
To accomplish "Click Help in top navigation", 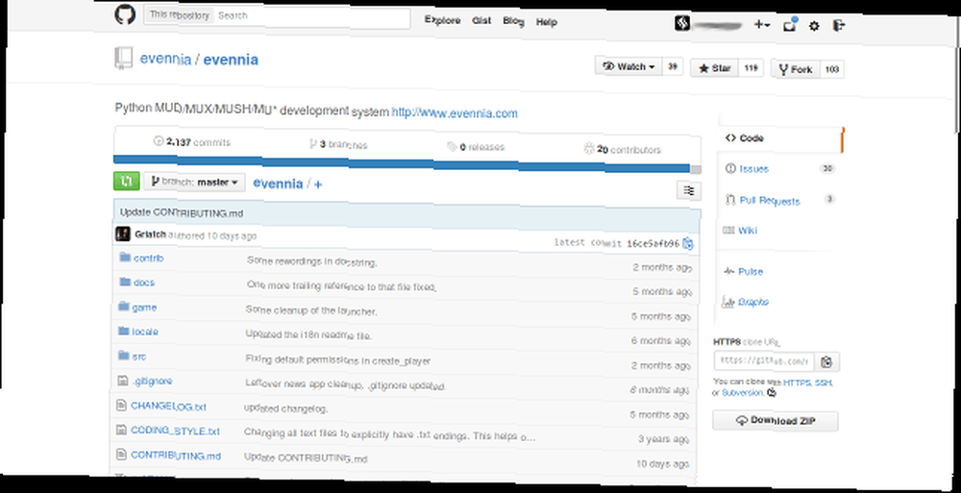I will (x=547, y=22).
